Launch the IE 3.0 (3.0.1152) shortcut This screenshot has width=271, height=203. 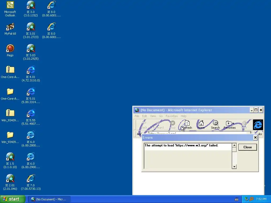tap(31, 9)
